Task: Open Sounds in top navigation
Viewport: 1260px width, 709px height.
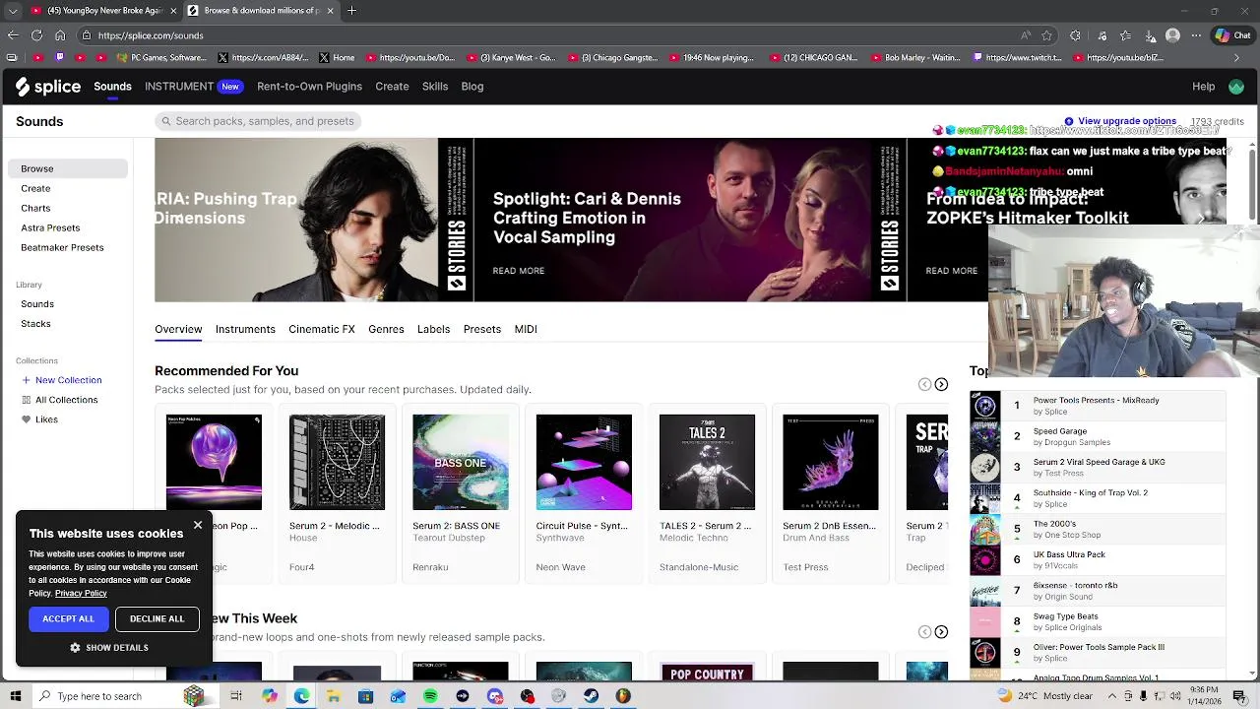Action: pyautogui.click(x=112, y=87)
